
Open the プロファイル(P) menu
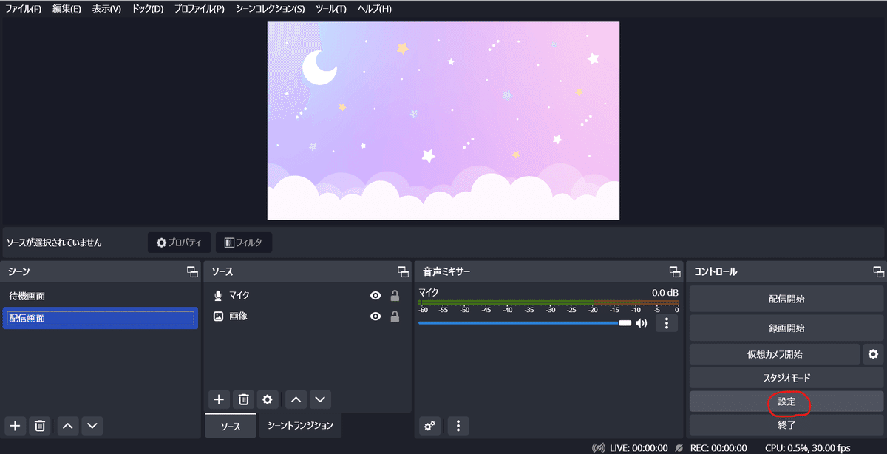[200, 9]
